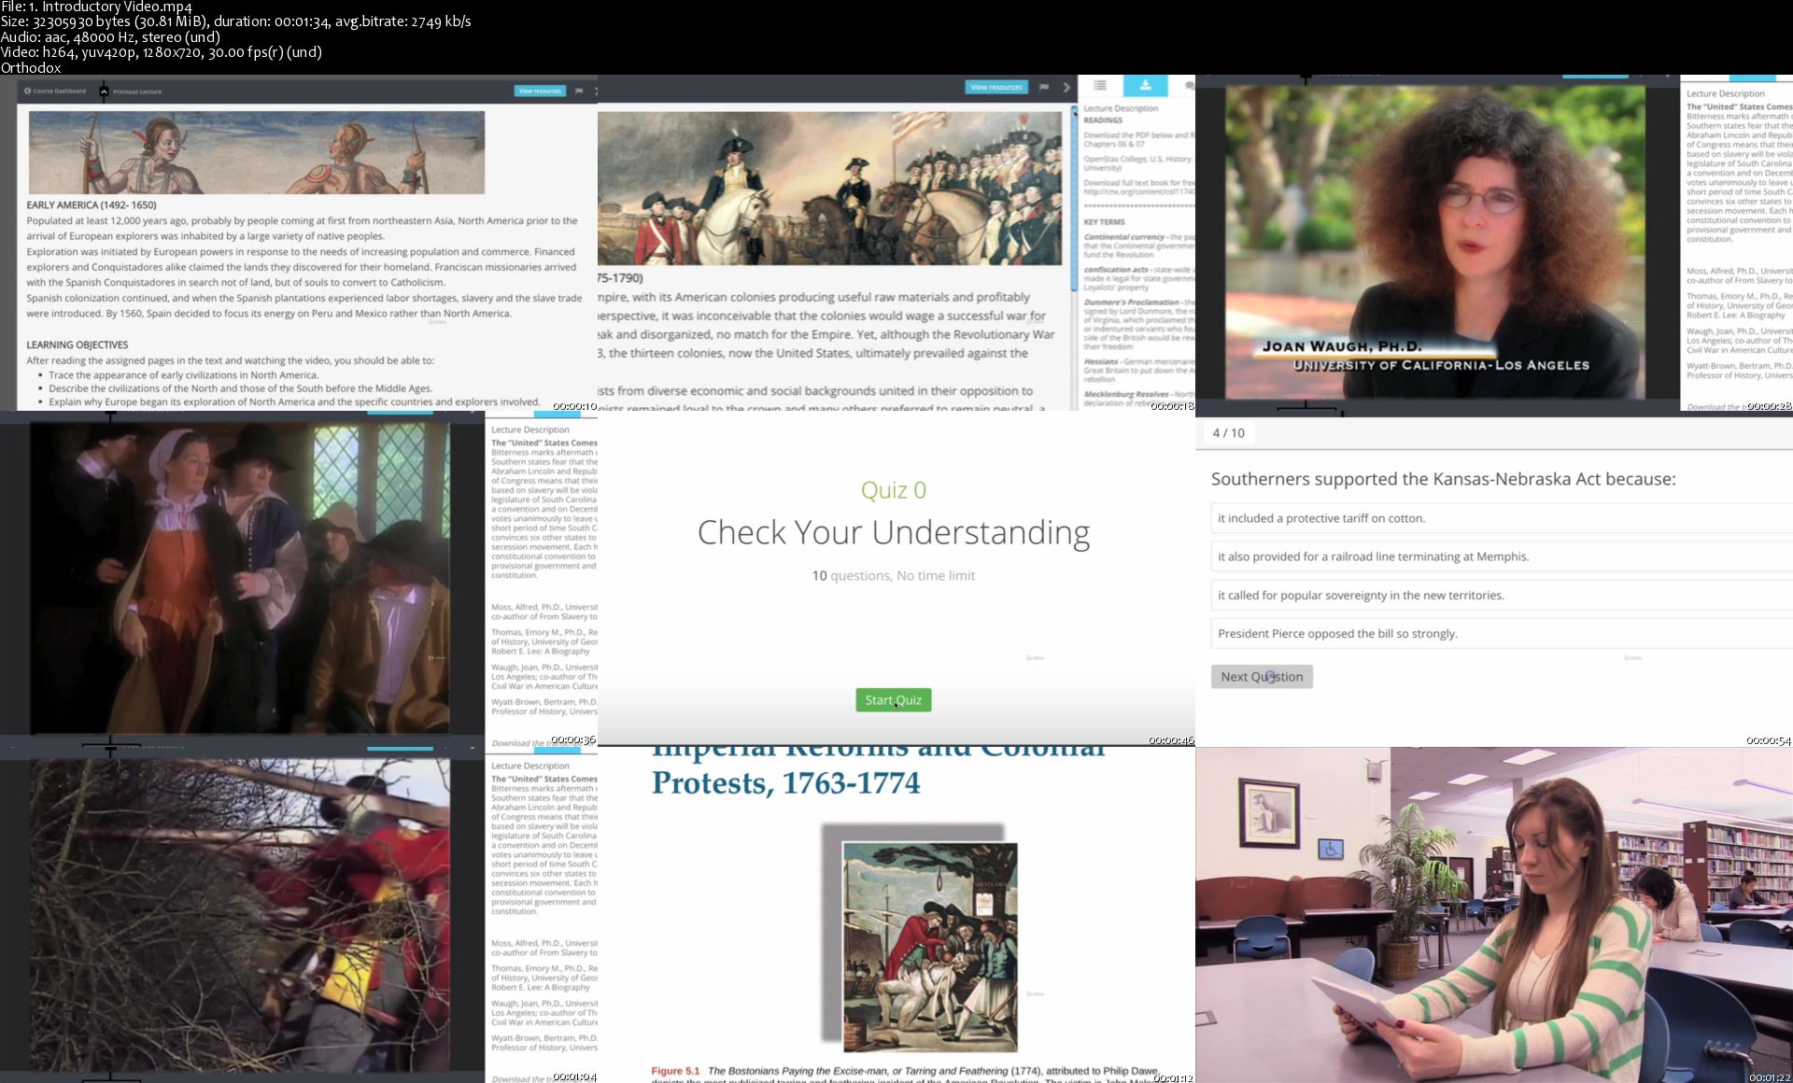The width and height of the screenshot is (1793, 1083).
Task: Choose President Pierce opposed the bill answer
Action: (1502, 633)
